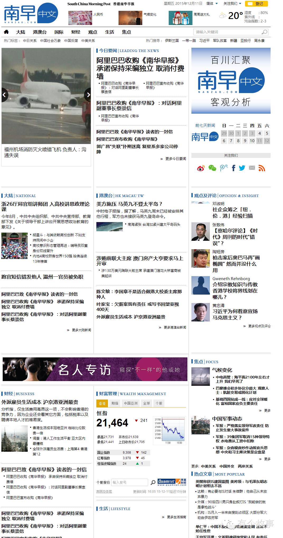Focus the stock code input field
The image size is (283, 538).
click(x=130, y=482)
